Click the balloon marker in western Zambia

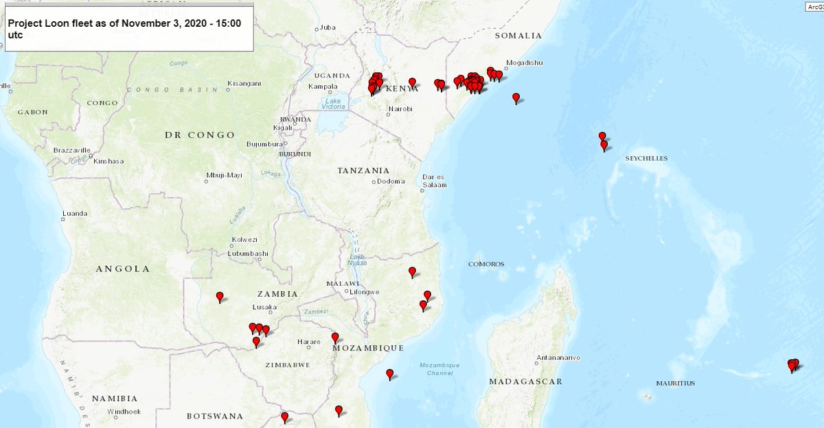(x=220, y=297)
